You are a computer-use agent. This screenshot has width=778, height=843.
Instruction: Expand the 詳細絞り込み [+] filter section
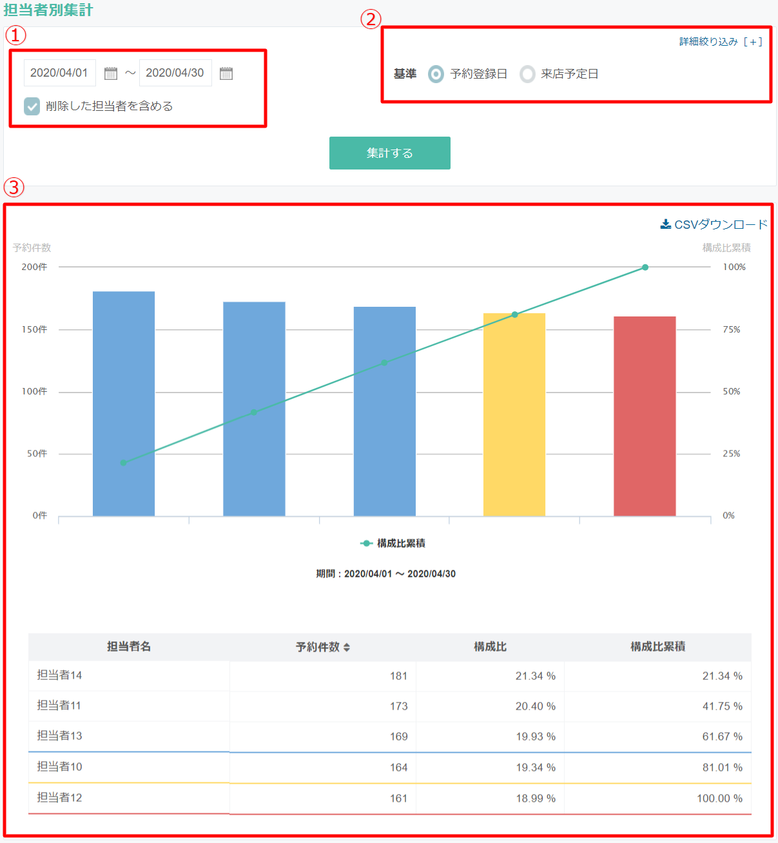point(721,42)
